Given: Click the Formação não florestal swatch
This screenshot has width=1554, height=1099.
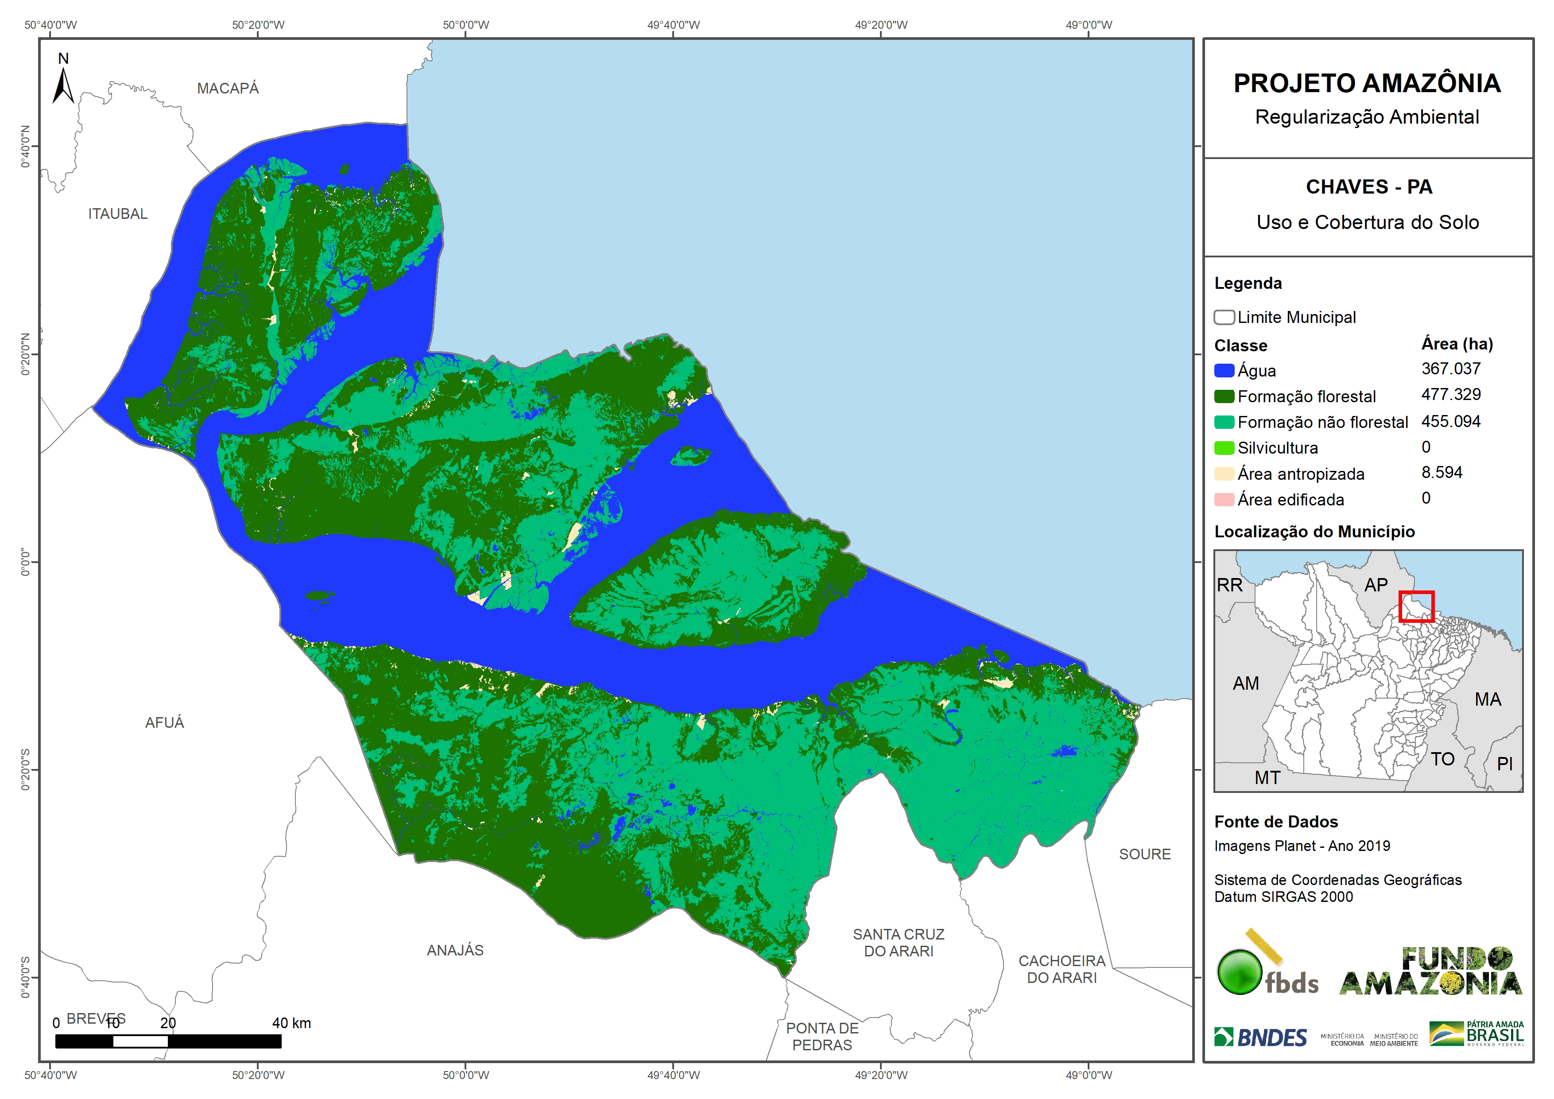Looking at the screenshot, I should point(1224,422).
